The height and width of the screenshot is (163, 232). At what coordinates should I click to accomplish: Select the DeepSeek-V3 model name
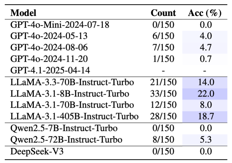pos(37,151)
